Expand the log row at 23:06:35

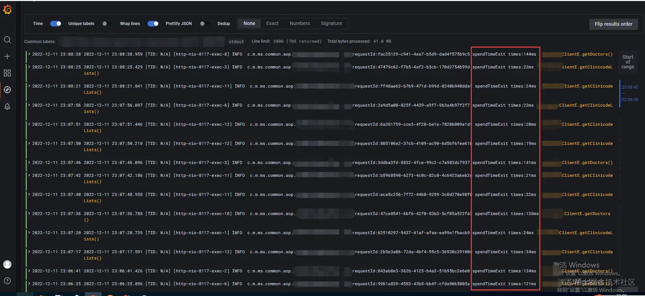tap(29, 284)
